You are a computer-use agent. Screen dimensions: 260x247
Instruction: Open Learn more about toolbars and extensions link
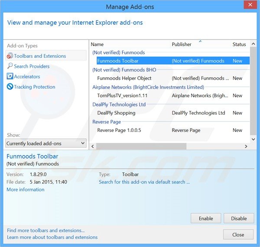tap(52, 237)
